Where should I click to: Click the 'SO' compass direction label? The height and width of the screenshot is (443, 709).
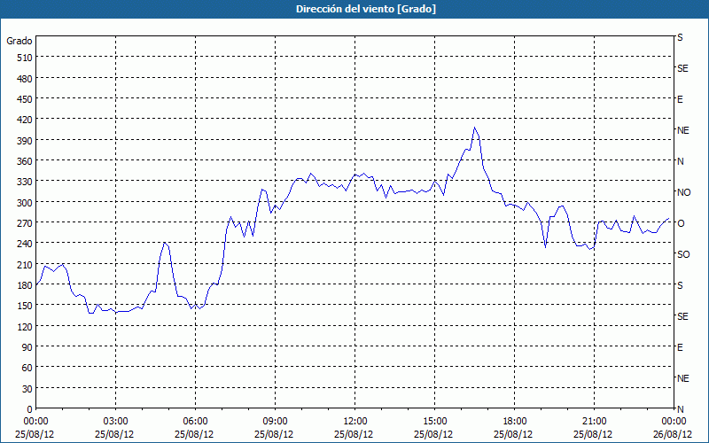point(683,254)
